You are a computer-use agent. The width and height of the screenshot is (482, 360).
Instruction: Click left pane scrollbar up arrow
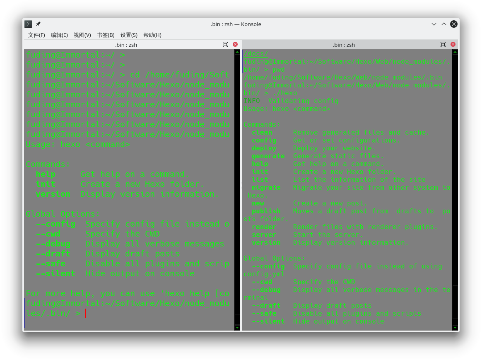pos(237,52)
